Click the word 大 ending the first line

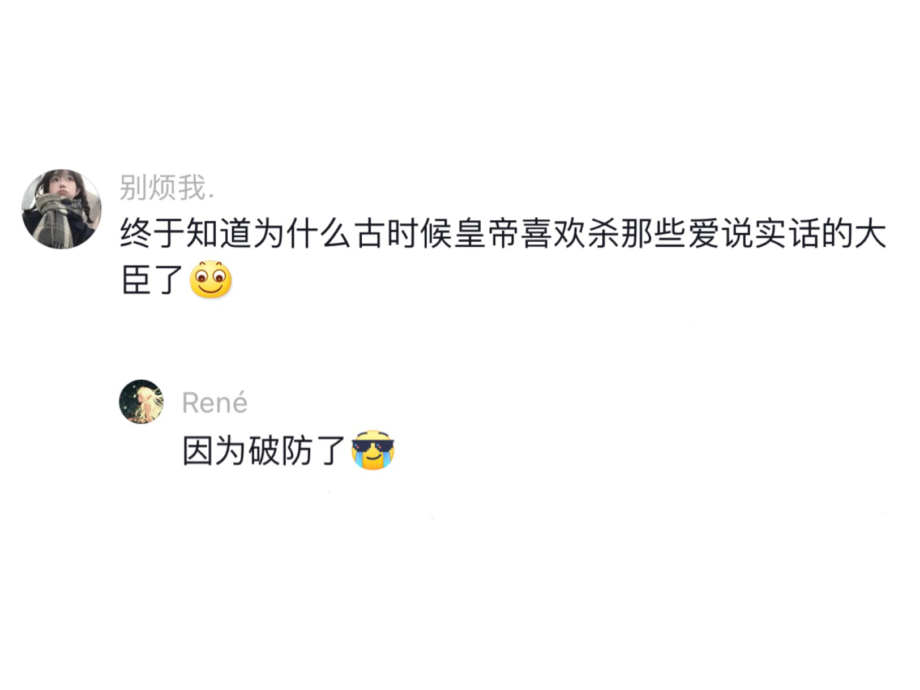tap(870, 234)
